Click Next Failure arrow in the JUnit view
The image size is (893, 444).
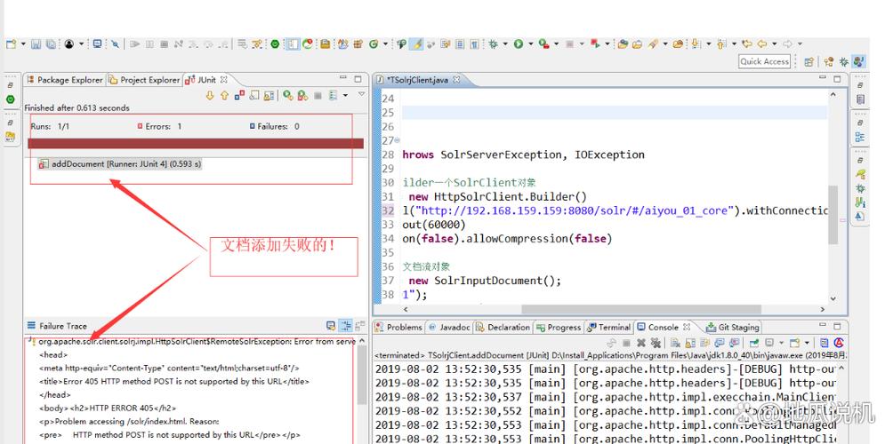click(x=210, y=96)
